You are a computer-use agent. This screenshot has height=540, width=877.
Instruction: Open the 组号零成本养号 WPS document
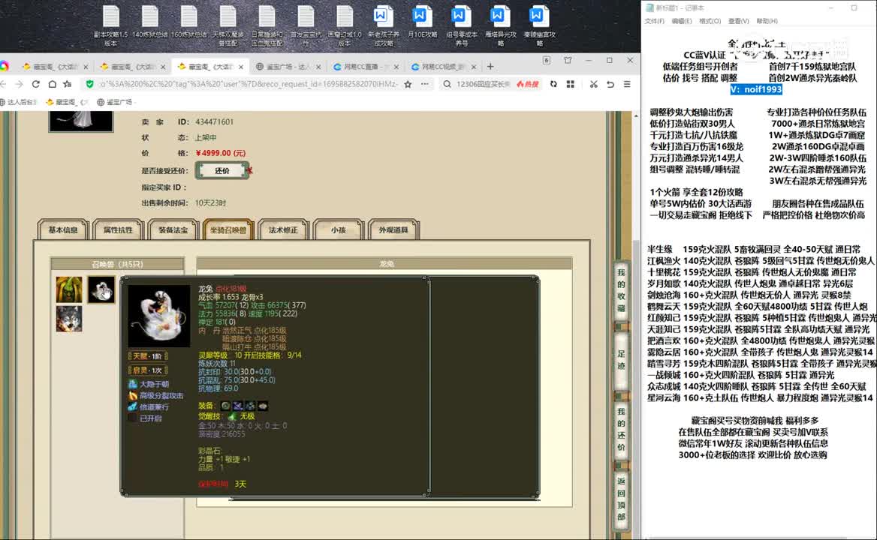(462, 25)
